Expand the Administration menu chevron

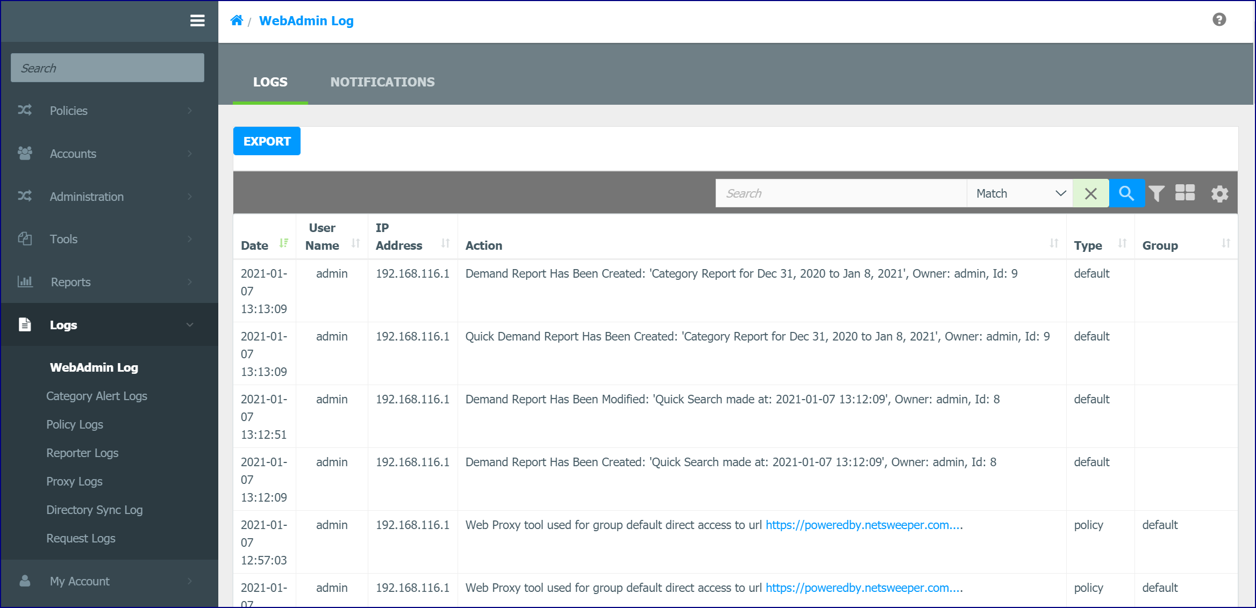tap(190, 196)
